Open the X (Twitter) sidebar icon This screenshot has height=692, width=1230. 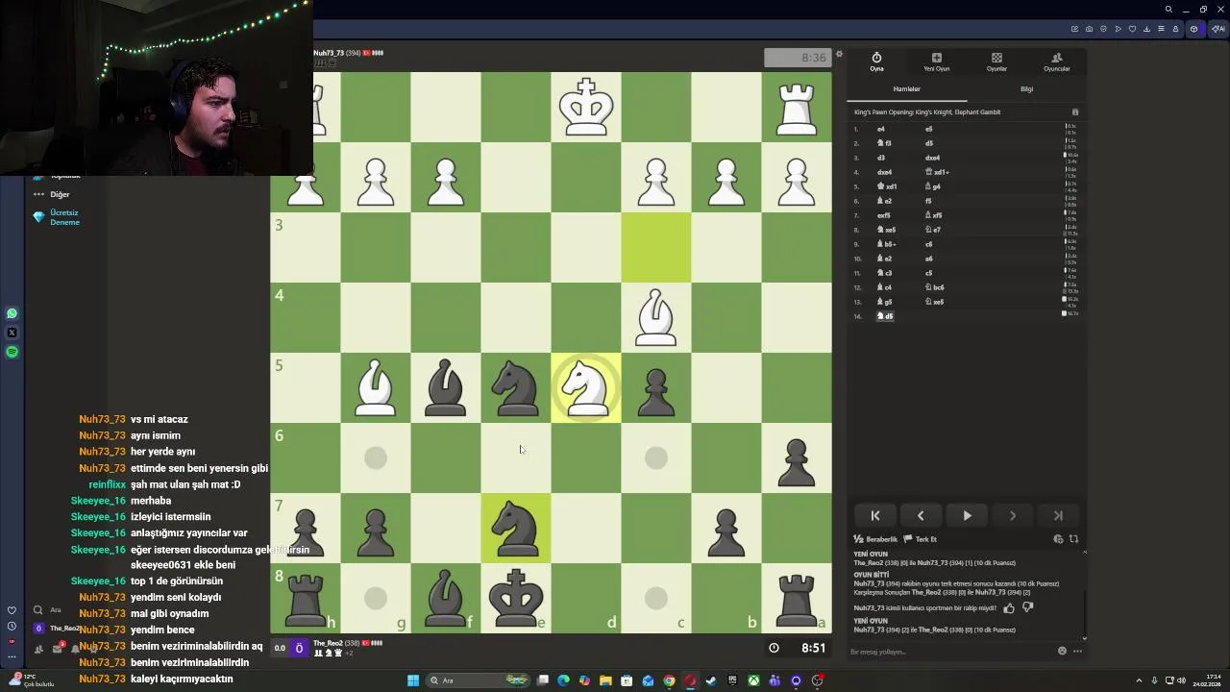coord(12,333)
